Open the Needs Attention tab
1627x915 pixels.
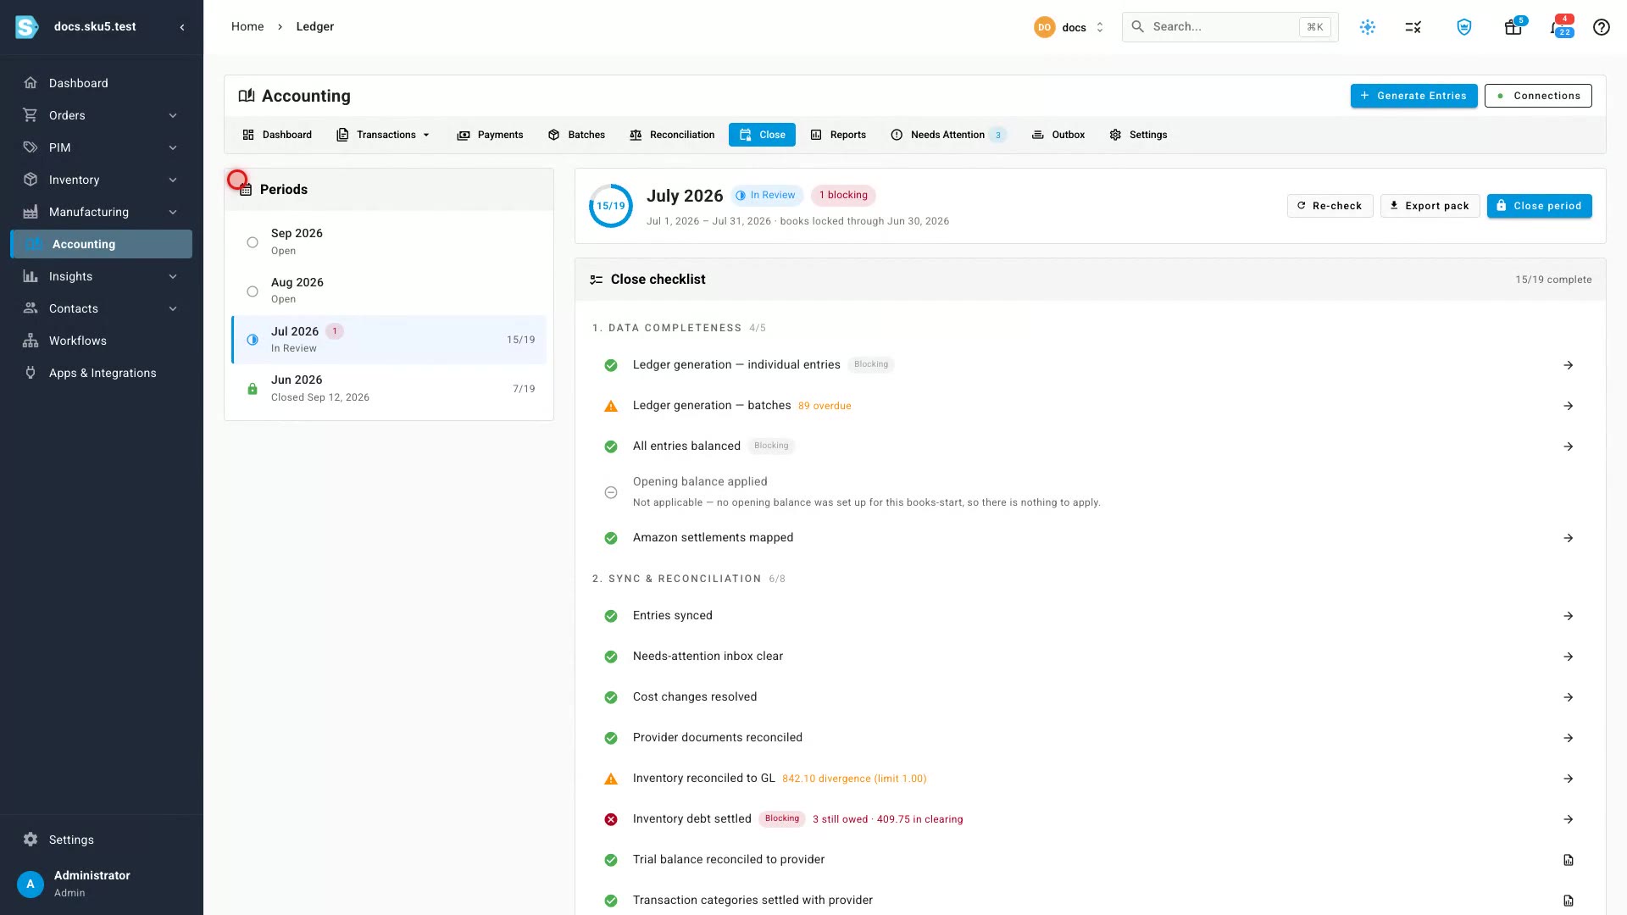click(x=947, y=135)
